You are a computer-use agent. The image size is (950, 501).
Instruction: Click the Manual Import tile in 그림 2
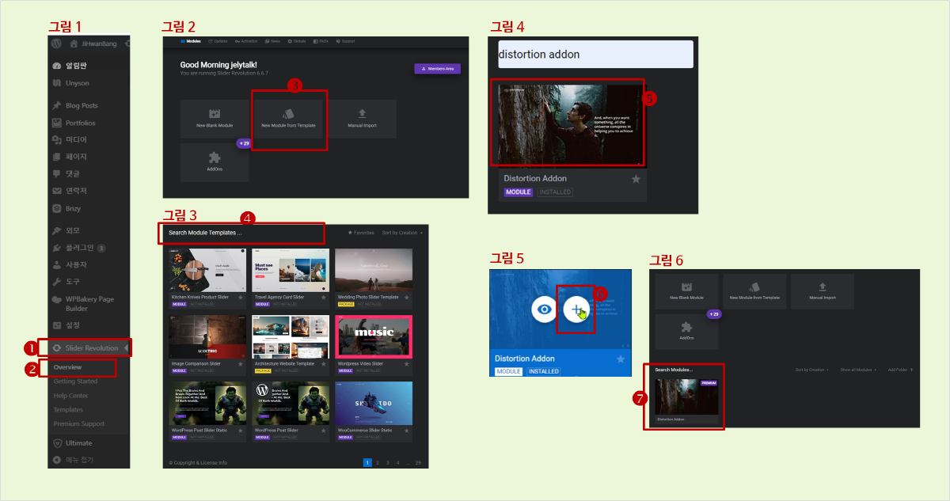[x=362, y=119]
